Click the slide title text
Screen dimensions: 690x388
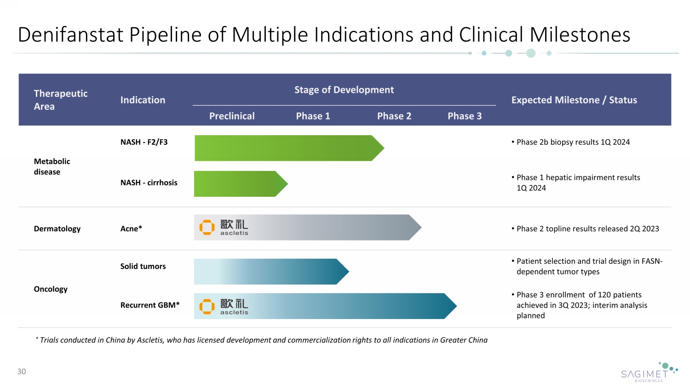pyautogui.click(x=324, y=35)
